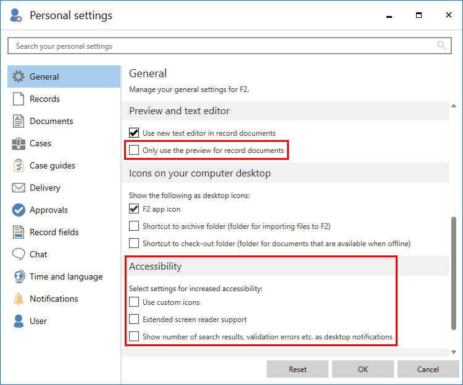
Task: Click the Record fields icon
Action: click(x=19, y=232)
